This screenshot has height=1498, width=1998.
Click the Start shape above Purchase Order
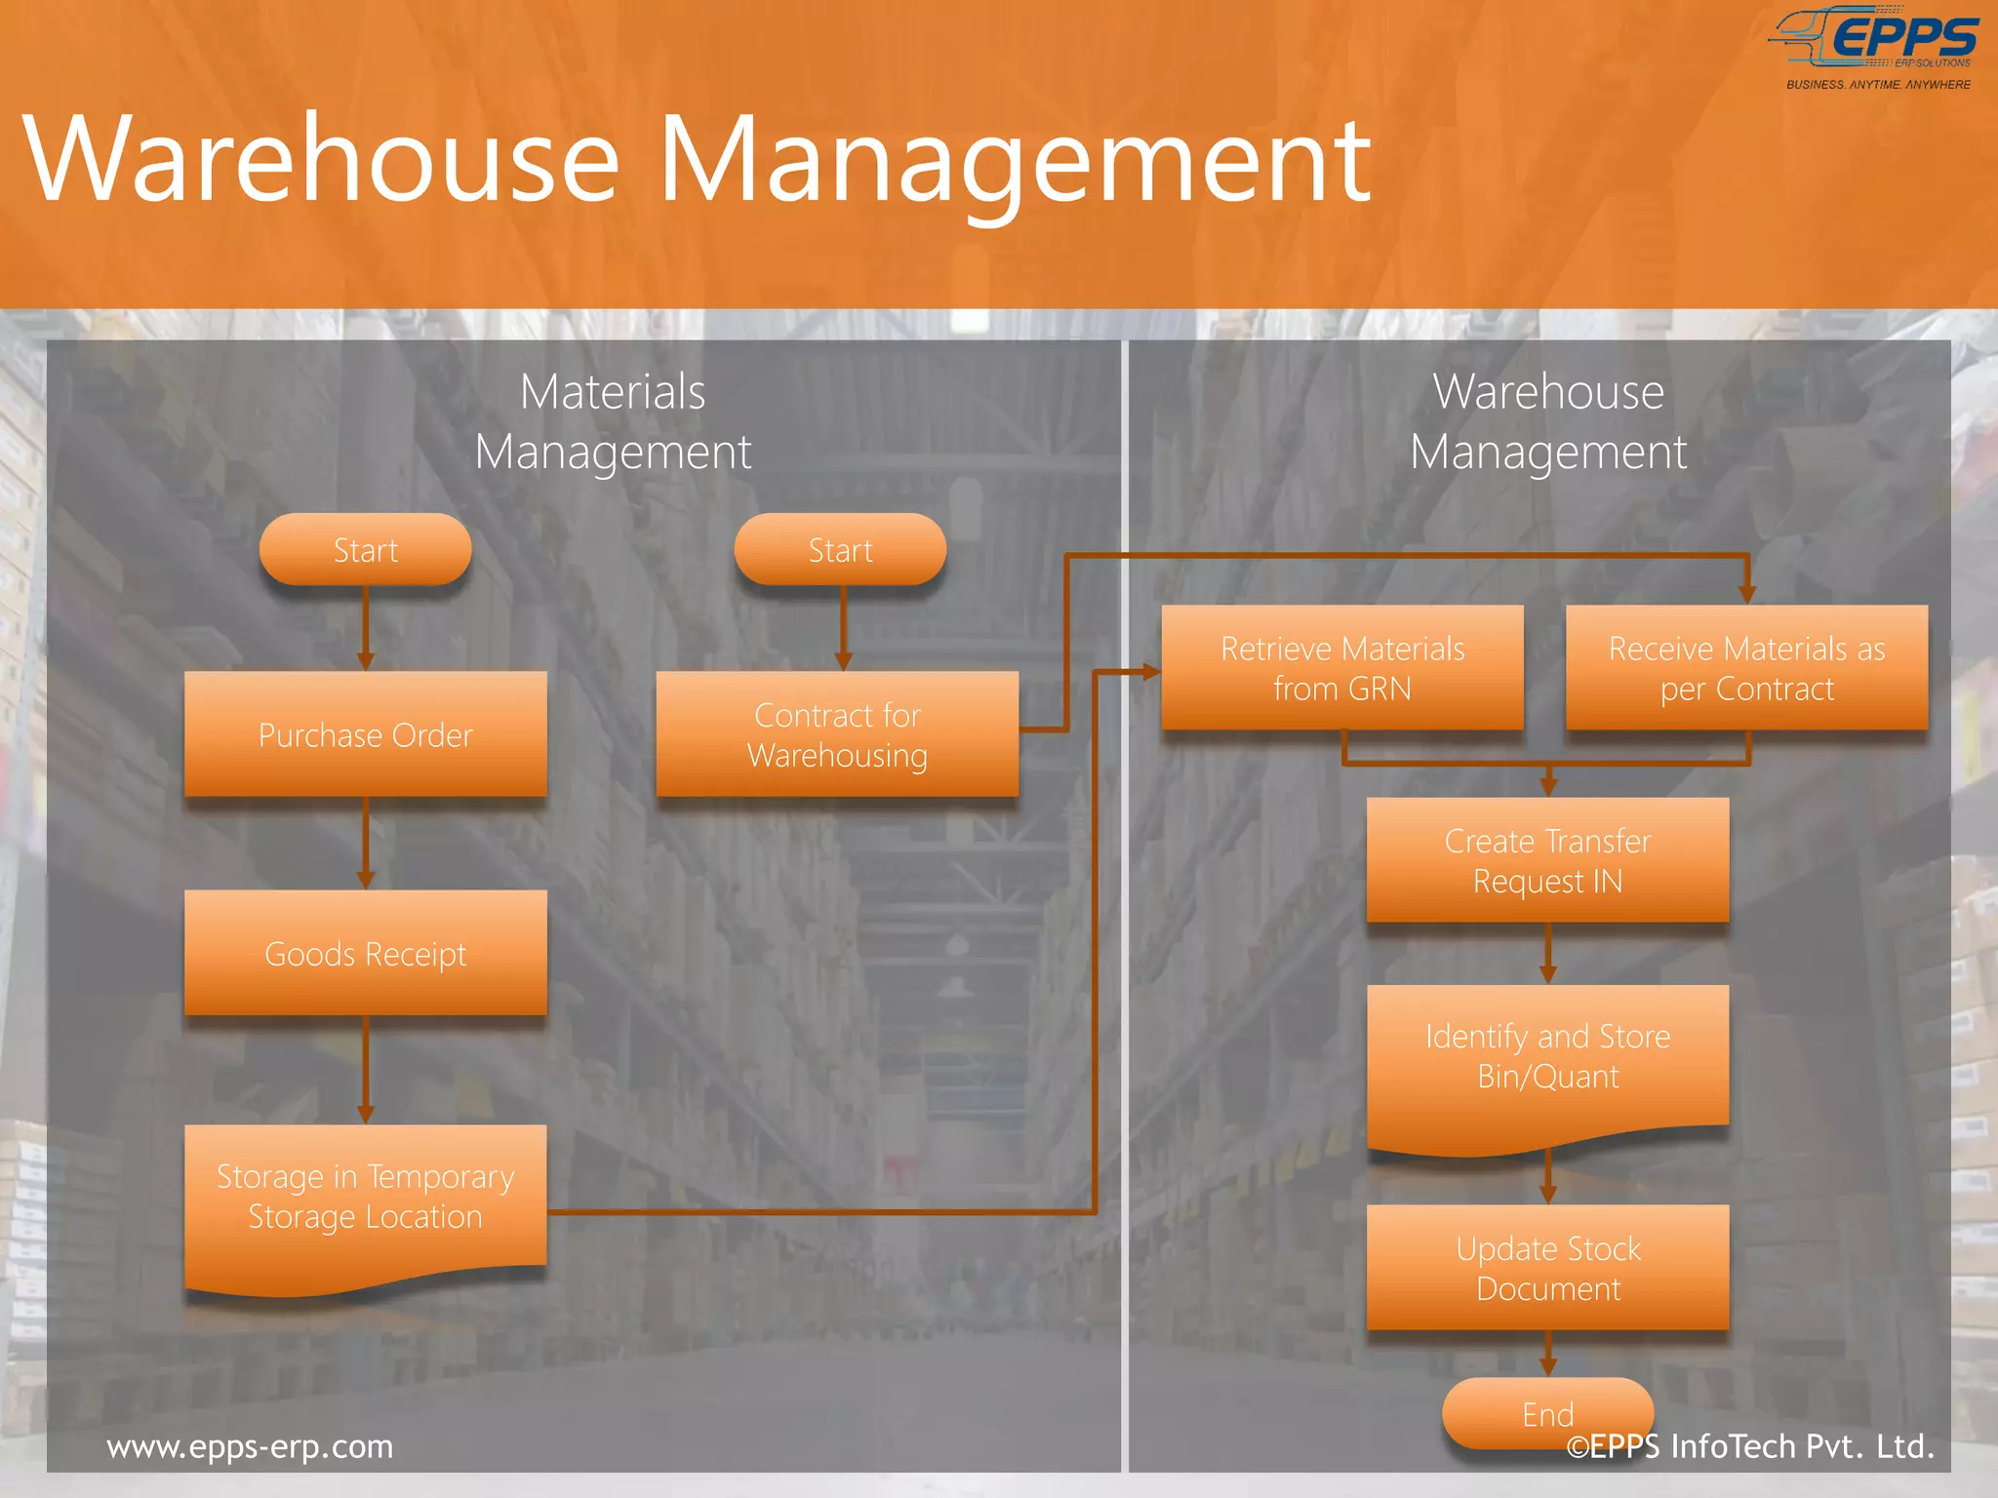(x=366, y=550)
